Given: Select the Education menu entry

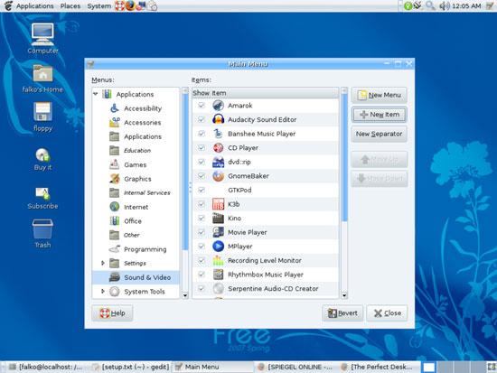Looking at the screenshot, I should tap(137, 151).
